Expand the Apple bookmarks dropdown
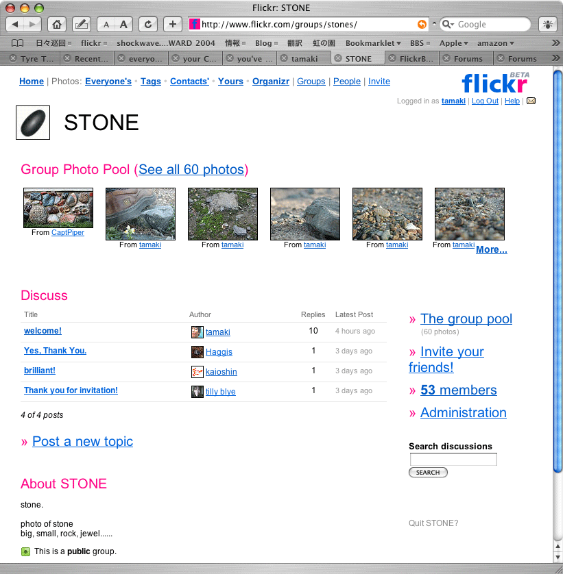This screenshot has width=563, height=574. [x=453, y=42]
